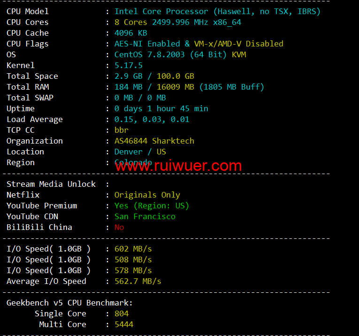Click the Geekbench Multi Core score 5444
The width and height of the screenshot is (359, 336).
click(x=124, y=325)
